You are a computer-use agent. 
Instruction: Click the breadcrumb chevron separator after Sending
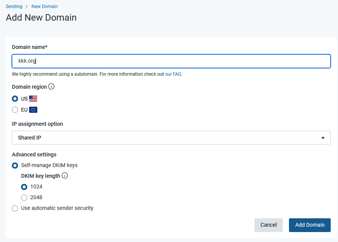click(27, 6)
